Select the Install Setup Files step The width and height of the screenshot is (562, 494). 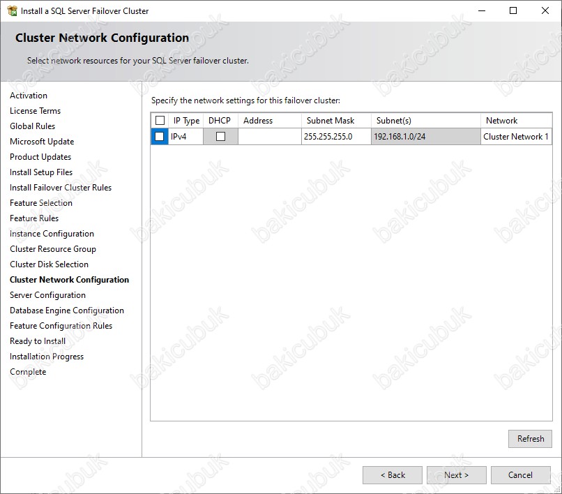pyautogui.click(x=41, y=172)
